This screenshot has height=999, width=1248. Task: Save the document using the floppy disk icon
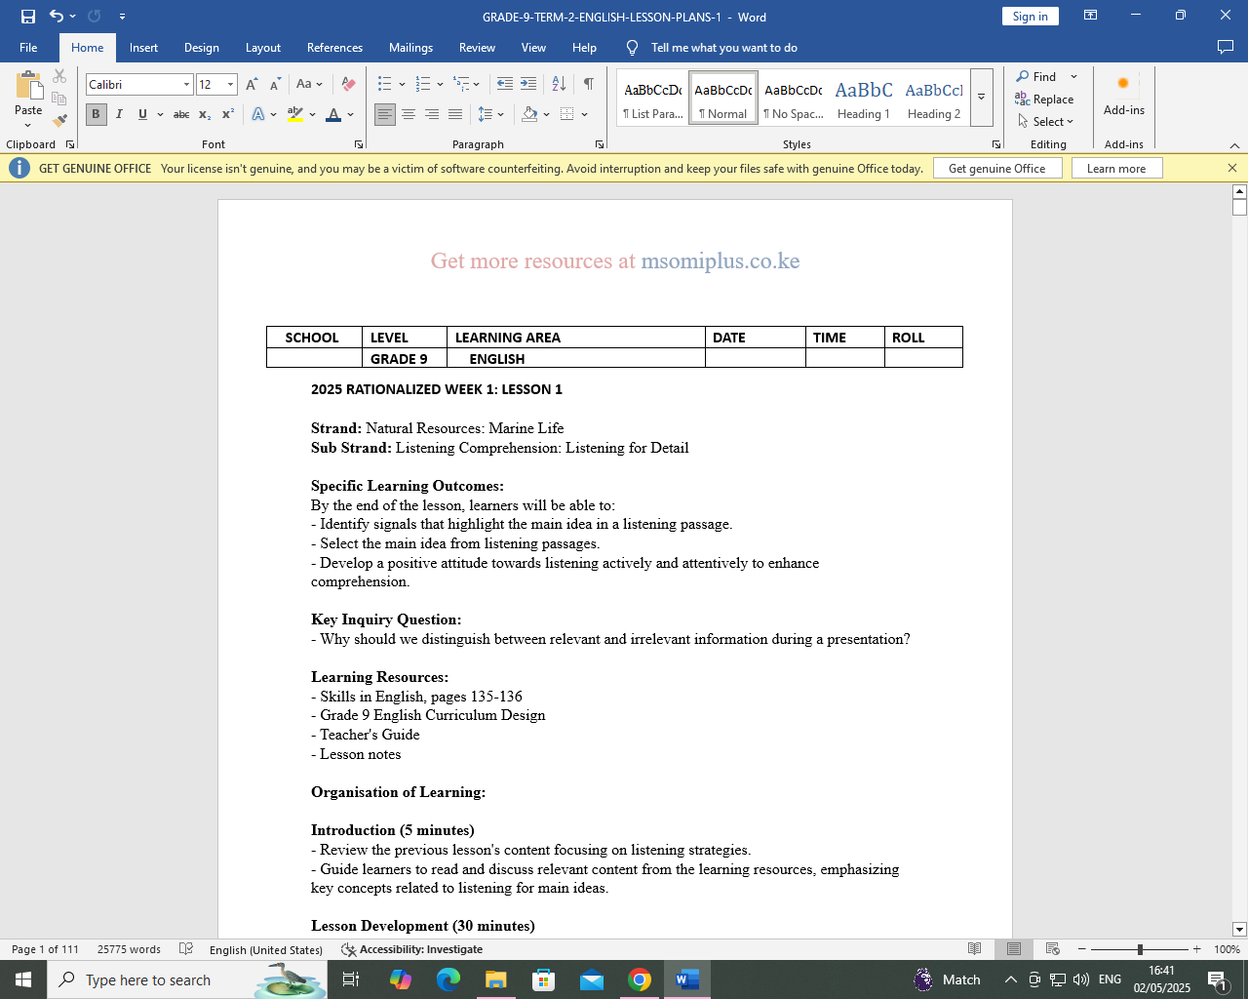(28, 17)
